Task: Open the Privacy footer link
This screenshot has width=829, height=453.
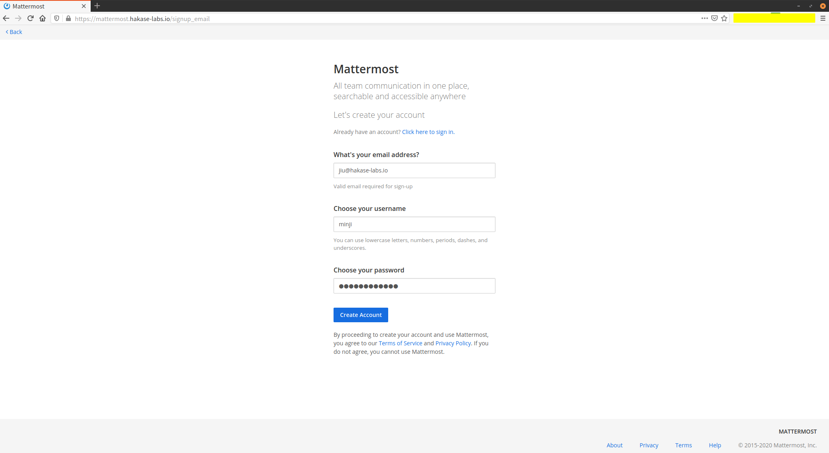Action: pos(649,445)
